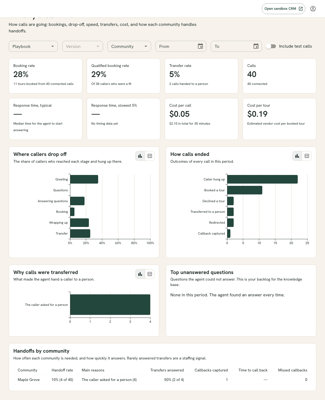Show bar chart for Why calls were transferred
This screenshot has width=325, height=400.
(140, 274)
